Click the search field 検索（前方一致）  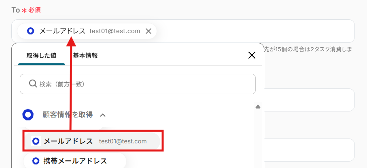[138, 84]
